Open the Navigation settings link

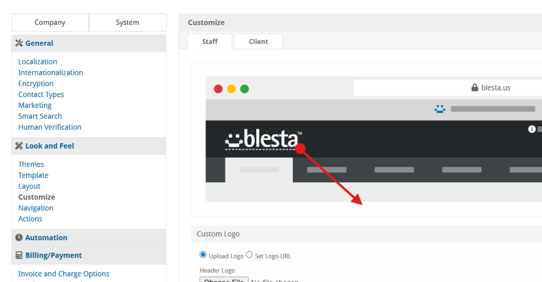tap(36, 208)
